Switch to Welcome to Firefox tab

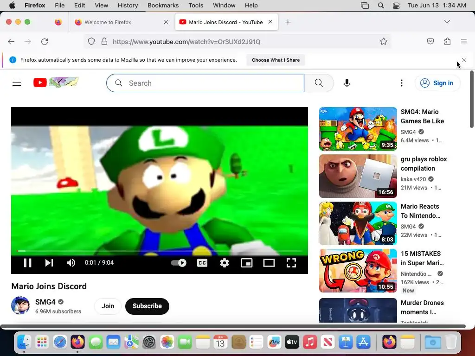click(x=122, y=22)
